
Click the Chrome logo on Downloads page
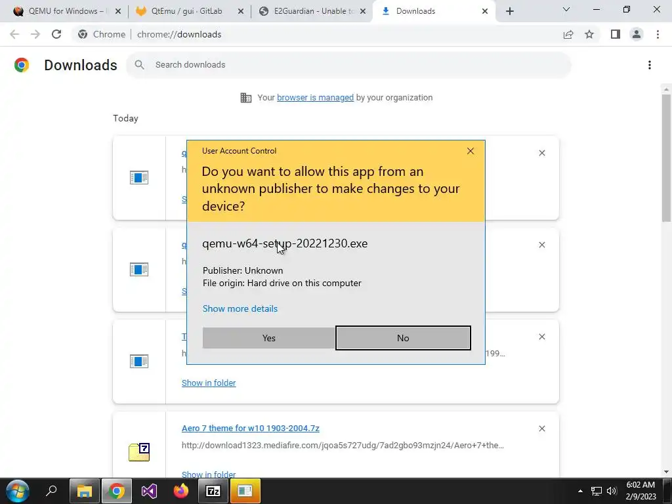click(x=22, y=65)
